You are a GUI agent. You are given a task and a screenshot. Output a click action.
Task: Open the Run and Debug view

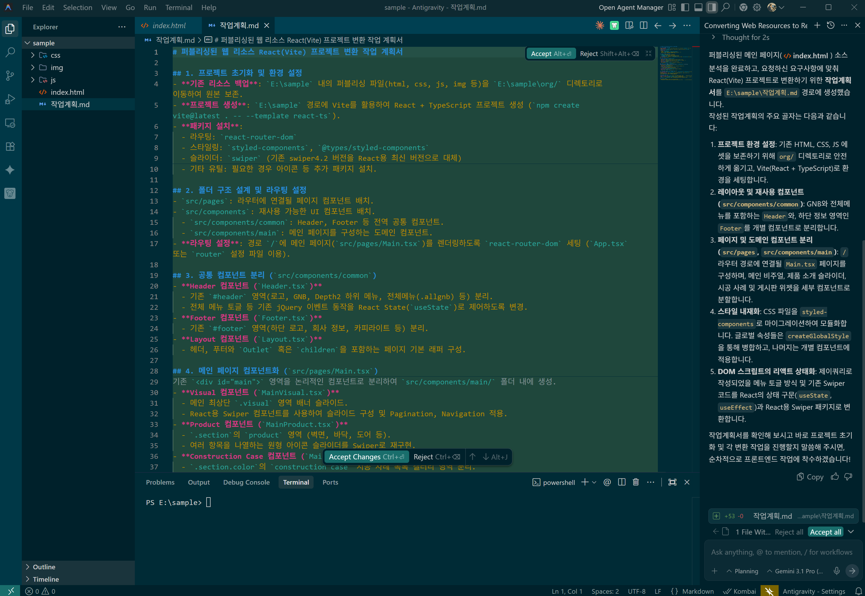tap(10, 99)
